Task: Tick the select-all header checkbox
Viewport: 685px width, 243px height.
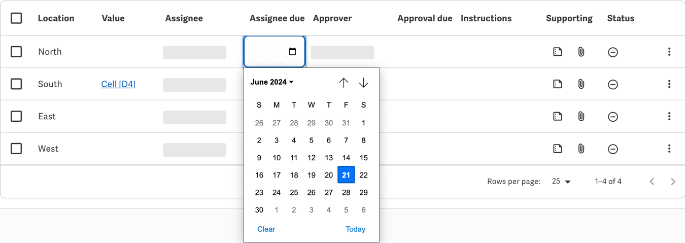Action: tap(16, 18)
